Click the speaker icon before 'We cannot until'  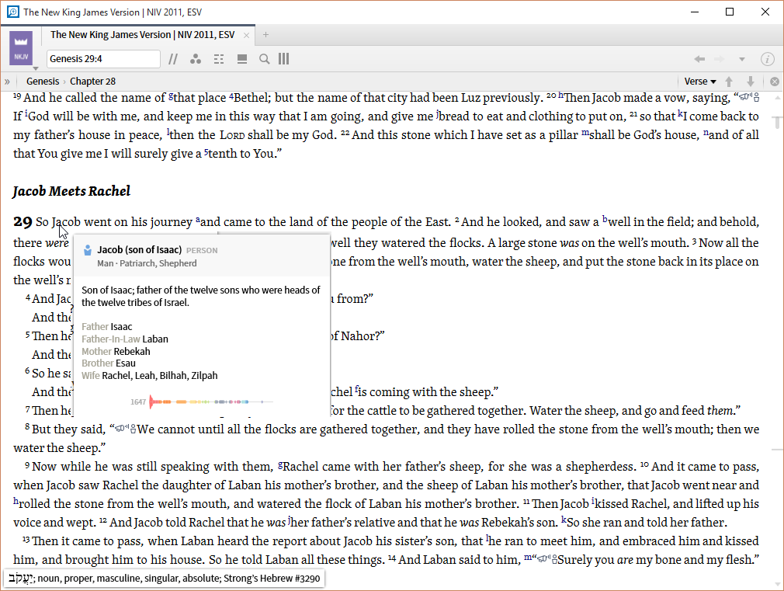(x=125, y=429)
